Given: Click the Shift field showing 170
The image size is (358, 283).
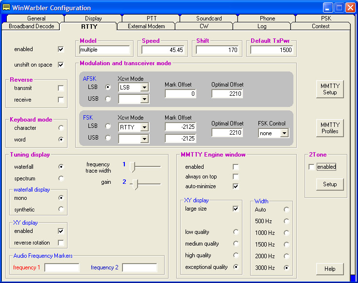Looking at the screenshot, I should pyautogui.click(x=217, y=50).
